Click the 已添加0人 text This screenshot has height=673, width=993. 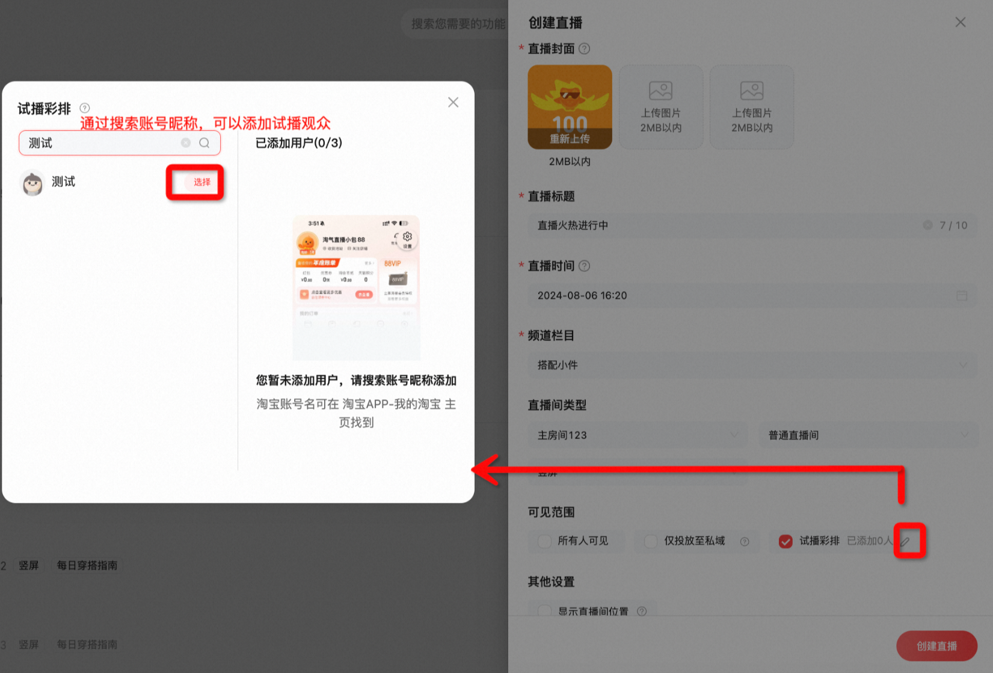pyautogui.click(x=870, y=541)
